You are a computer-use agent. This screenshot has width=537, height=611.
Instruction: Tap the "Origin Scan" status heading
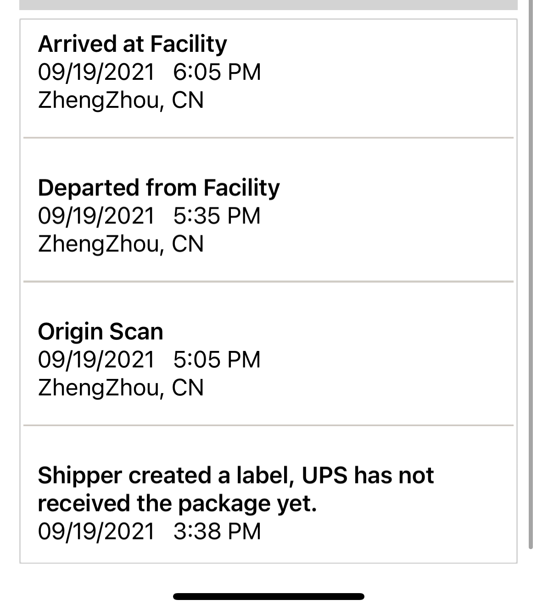[x=101, y=331]
